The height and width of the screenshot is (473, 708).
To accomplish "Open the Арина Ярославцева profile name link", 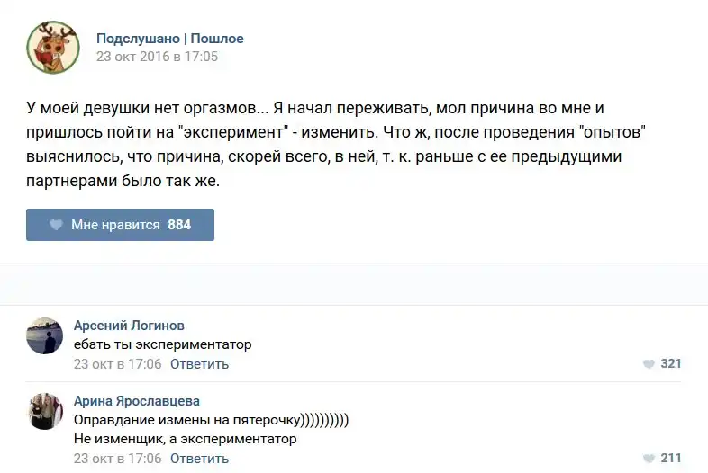I will click(137, 401).
